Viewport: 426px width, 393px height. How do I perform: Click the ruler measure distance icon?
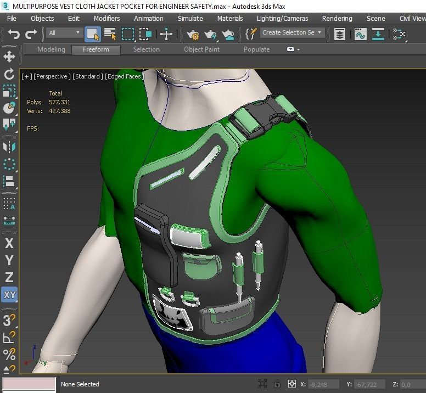(x=9, y=221)
